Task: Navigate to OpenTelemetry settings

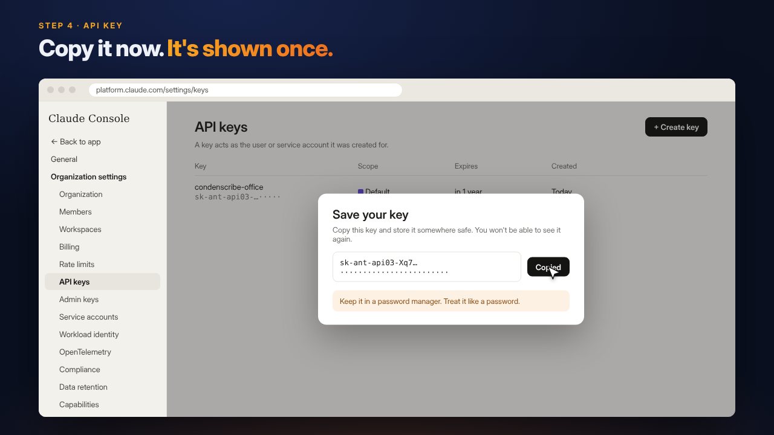Action: pos(85,352)
